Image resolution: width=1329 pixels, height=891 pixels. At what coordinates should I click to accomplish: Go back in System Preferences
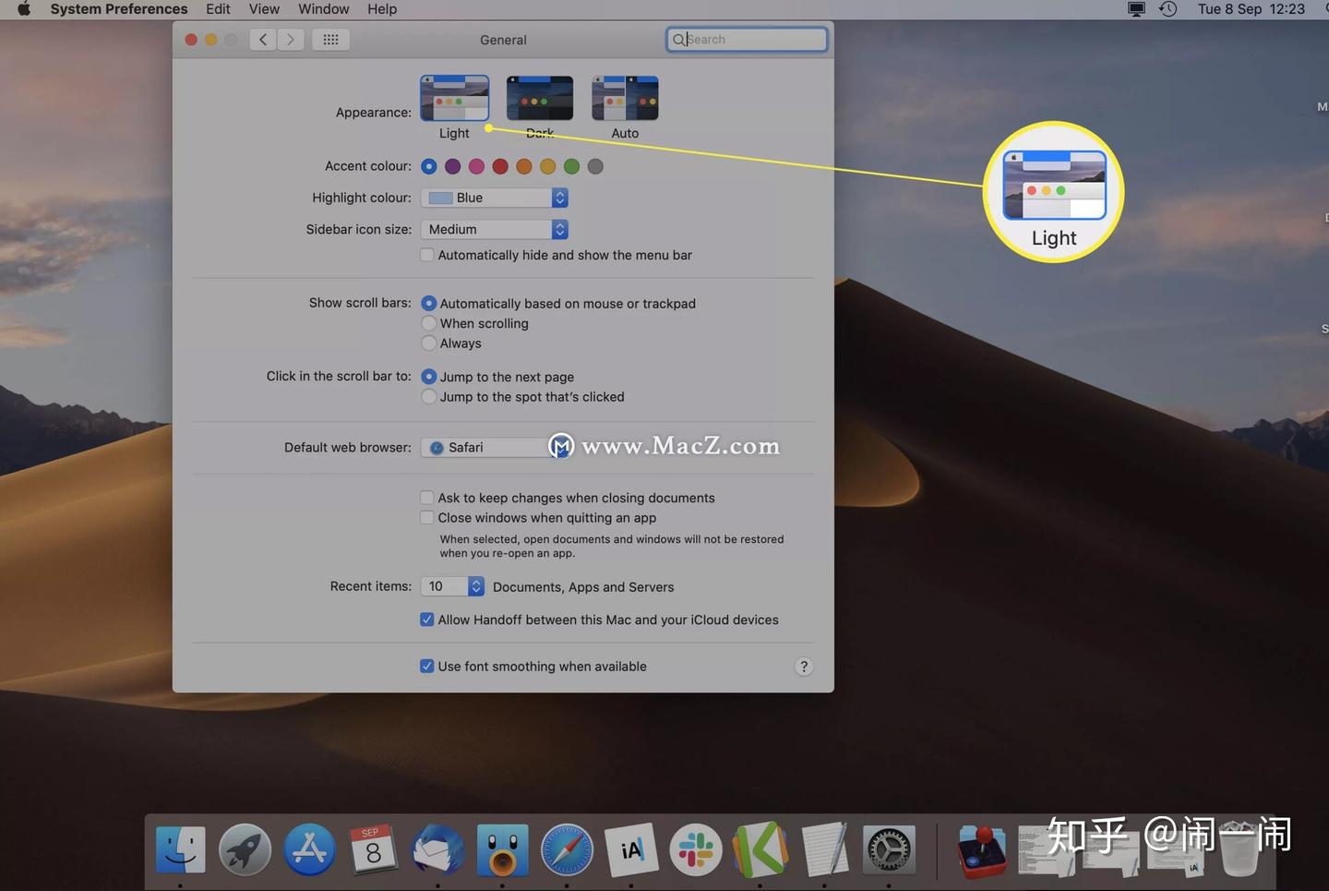point(263,40)
